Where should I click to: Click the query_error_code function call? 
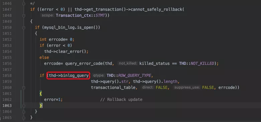click(x=84, y=64)
